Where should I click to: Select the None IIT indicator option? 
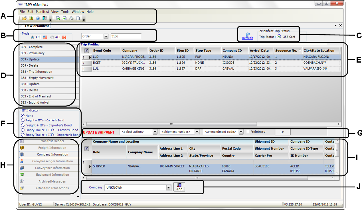pyautogui.click(x=23, y=116)
